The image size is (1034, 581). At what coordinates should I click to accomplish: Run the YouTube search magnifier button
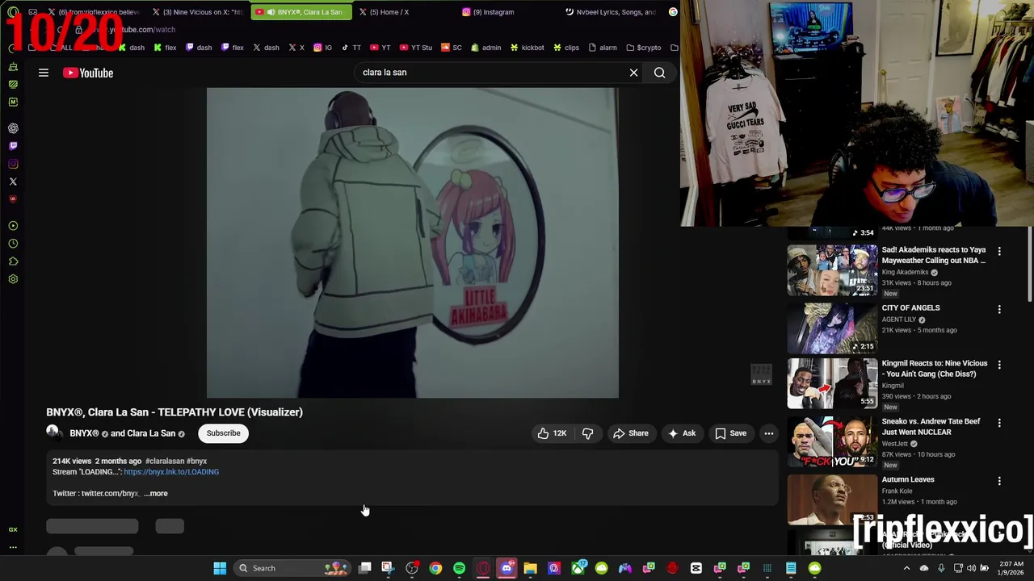(659, 73)
